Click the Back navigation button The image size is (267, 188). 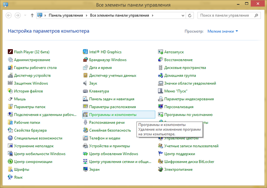pyautogui.click(x=9, y=15)
